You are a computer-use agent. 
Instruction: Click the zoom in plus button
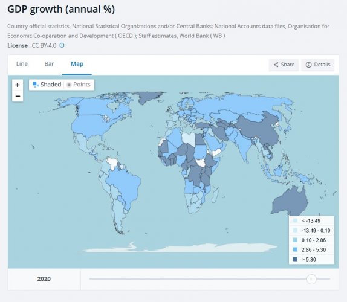(18, 85)
